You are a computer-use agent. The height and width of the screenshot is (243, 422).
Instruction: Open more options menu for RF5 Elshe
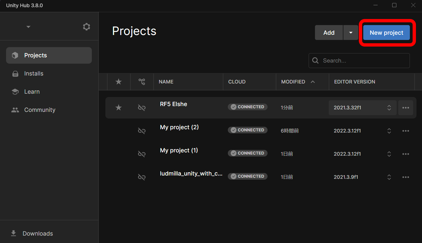click(x=406, y=108)
